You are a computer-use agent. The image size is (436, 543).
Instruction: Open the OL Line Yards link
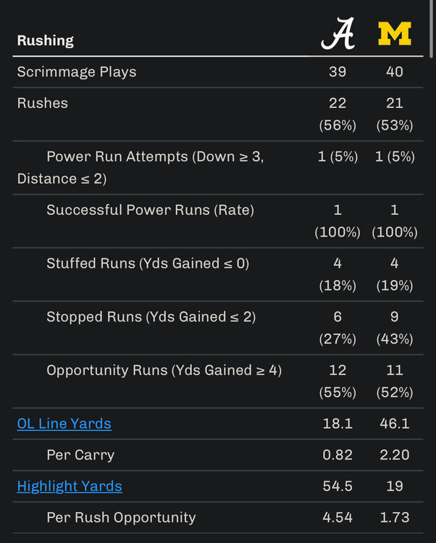[x=64, y=424]
